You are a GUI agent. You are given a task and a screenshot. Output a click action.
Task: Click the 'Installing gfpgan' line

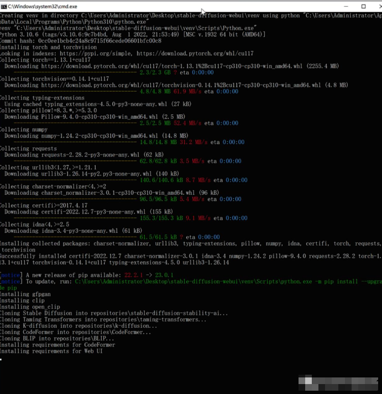[25, 294]
